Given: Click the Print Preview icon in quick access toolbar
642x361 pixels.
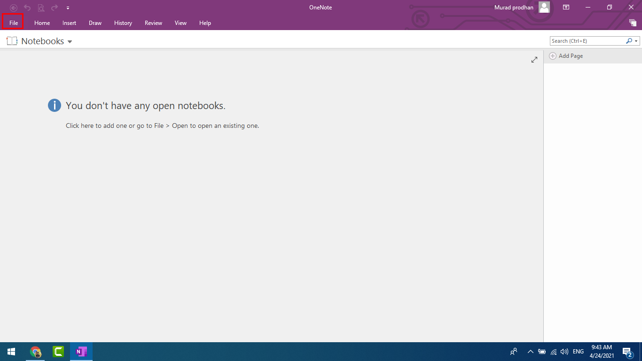Looking at the screenshot, I should pos(41,8).
